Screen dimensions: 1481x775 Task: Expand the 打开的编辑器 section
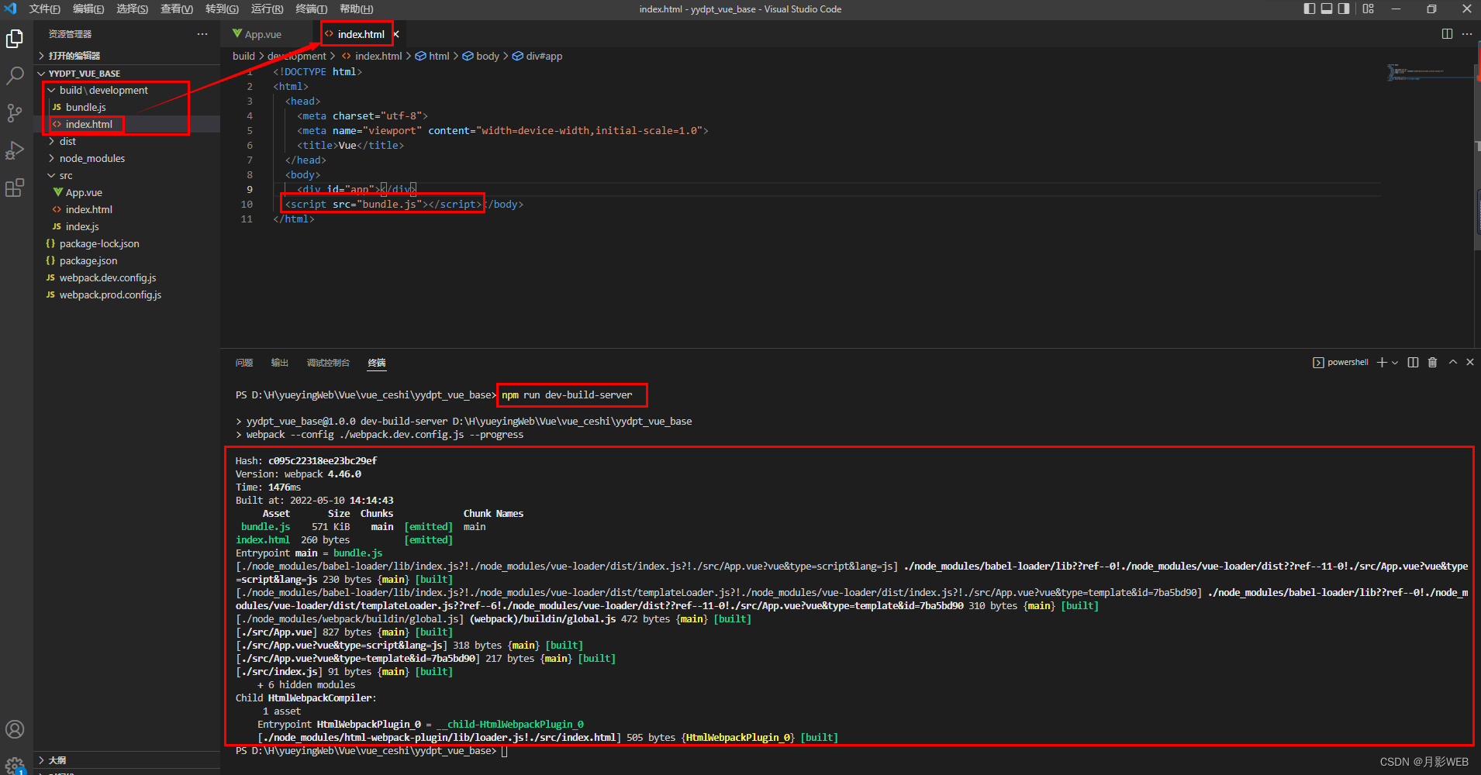[127, 56]
